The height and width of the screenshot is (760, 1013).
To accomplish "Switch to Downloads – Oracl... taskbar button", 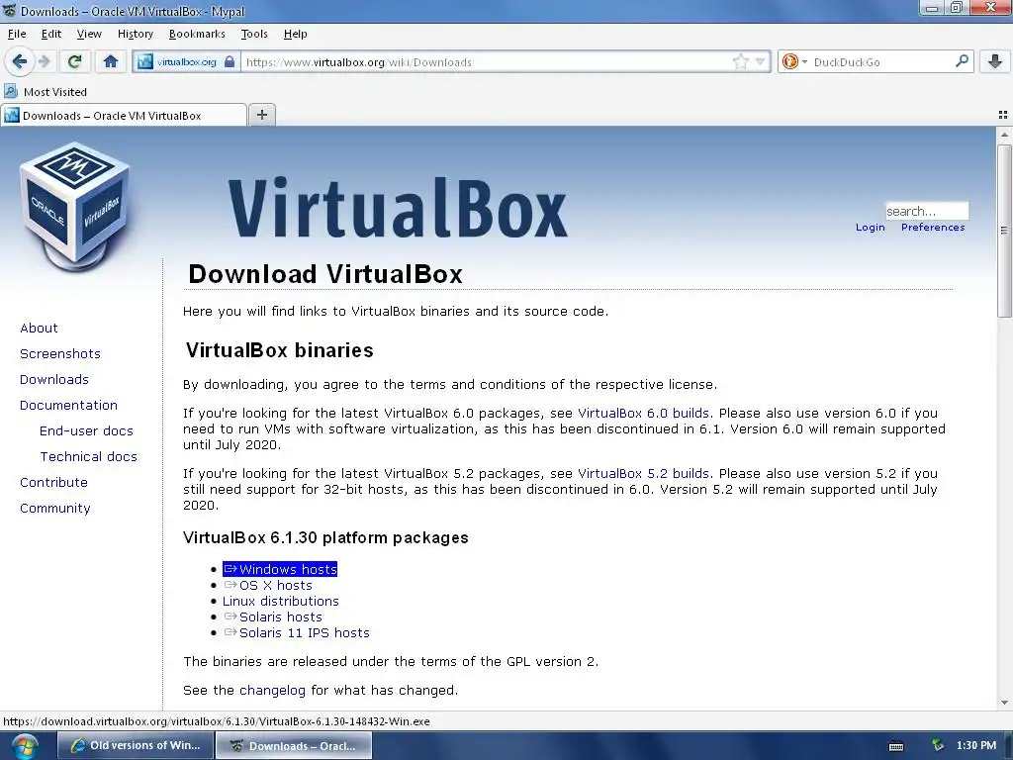I will [x=293, y=745].
